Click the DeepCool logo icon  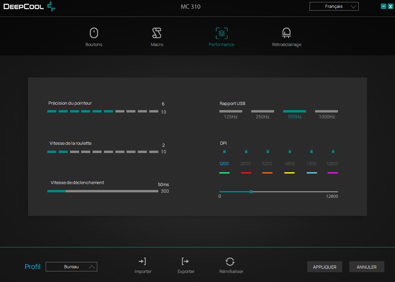click(x=51, y=6)
